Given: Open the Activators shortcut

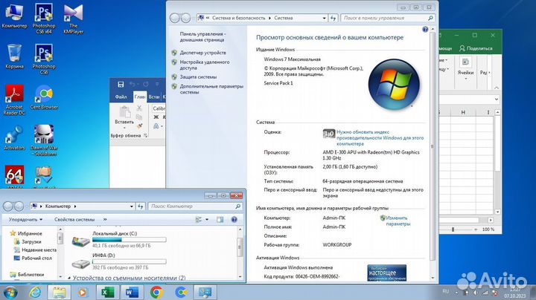Looking at the screenshot, I should point(14,137).
